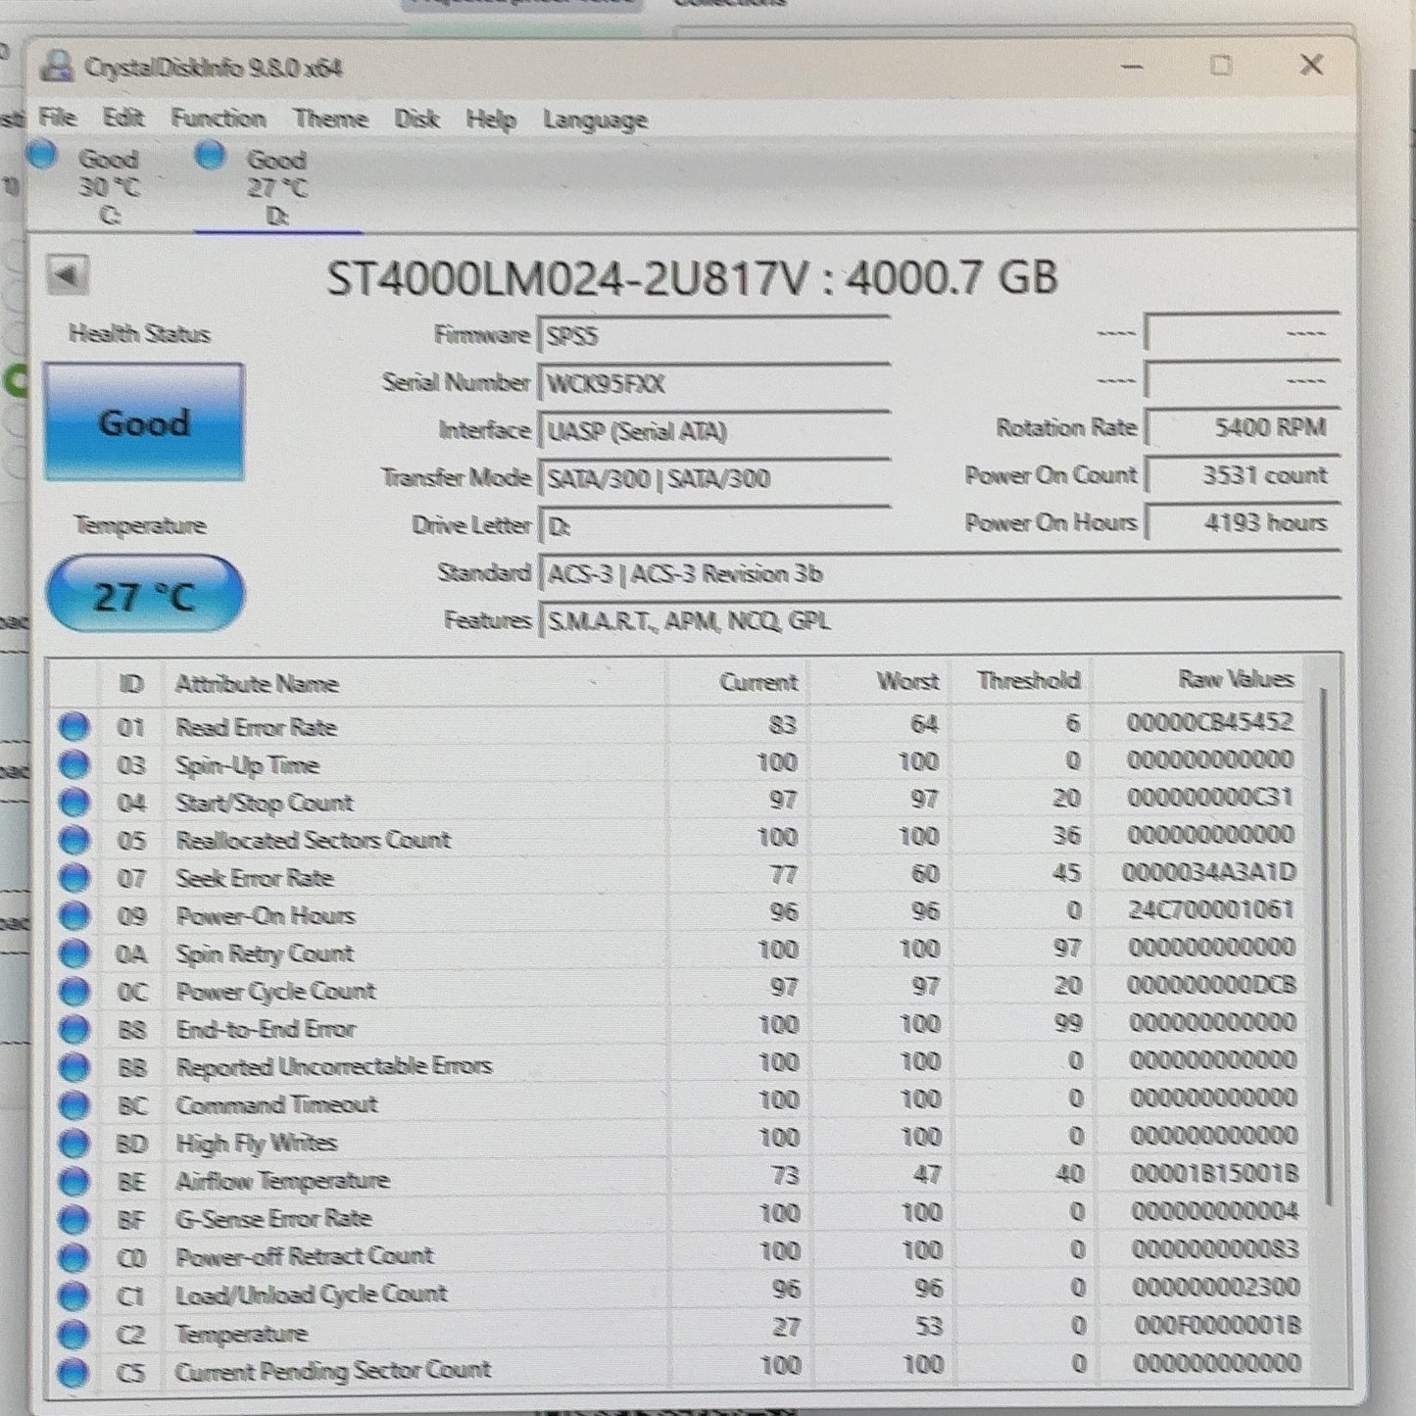The image size is (1416, 1416).
Task: Click status dot for Power-On Hours row
Action: click(x=73, y=915)
